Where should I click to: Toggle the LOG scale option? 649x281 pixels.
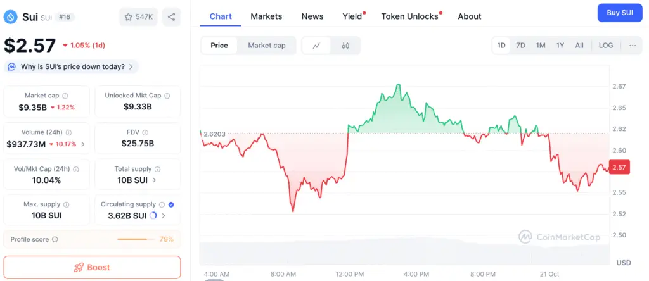tap(606, 46)
